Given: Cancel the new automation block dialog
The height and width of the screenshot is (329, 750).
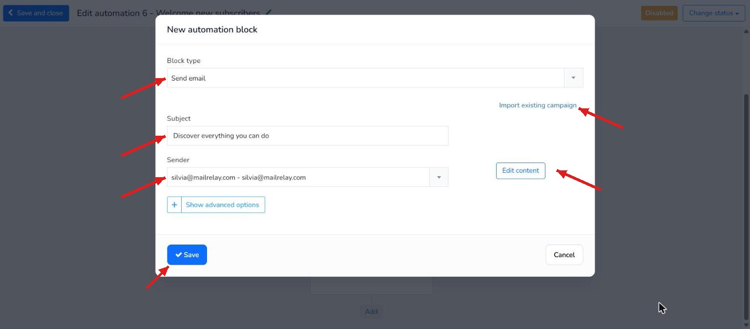Looking at the screenshot, I should coord(564,255).
